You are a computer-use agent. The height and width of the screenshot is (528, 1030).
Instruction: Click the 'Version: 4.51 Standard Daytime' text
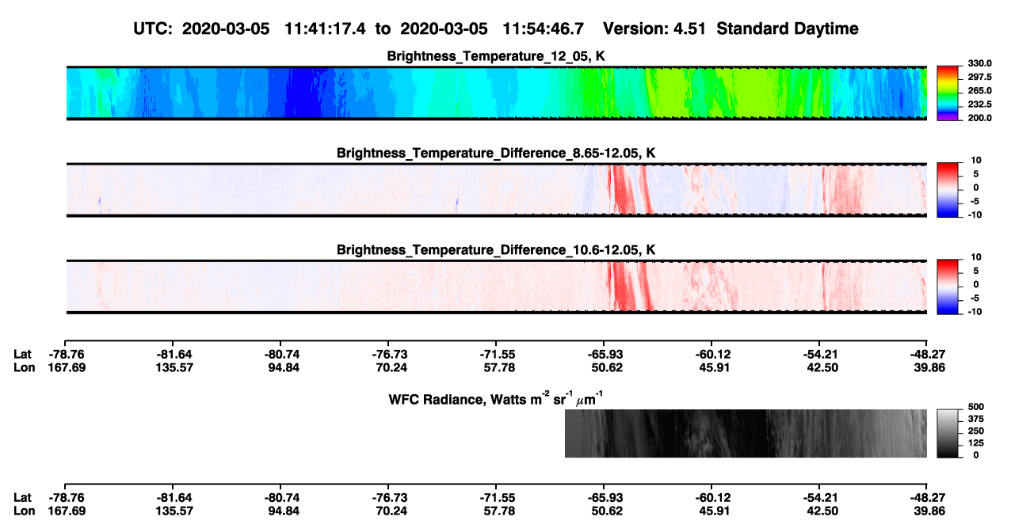click(731, 28)
